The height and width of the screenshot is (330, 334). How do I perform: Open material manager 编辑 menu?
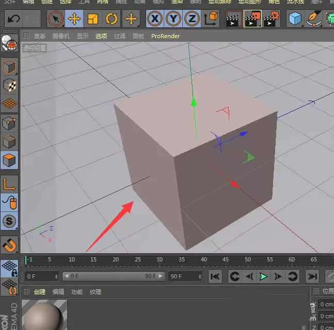[x=58, y=292]
